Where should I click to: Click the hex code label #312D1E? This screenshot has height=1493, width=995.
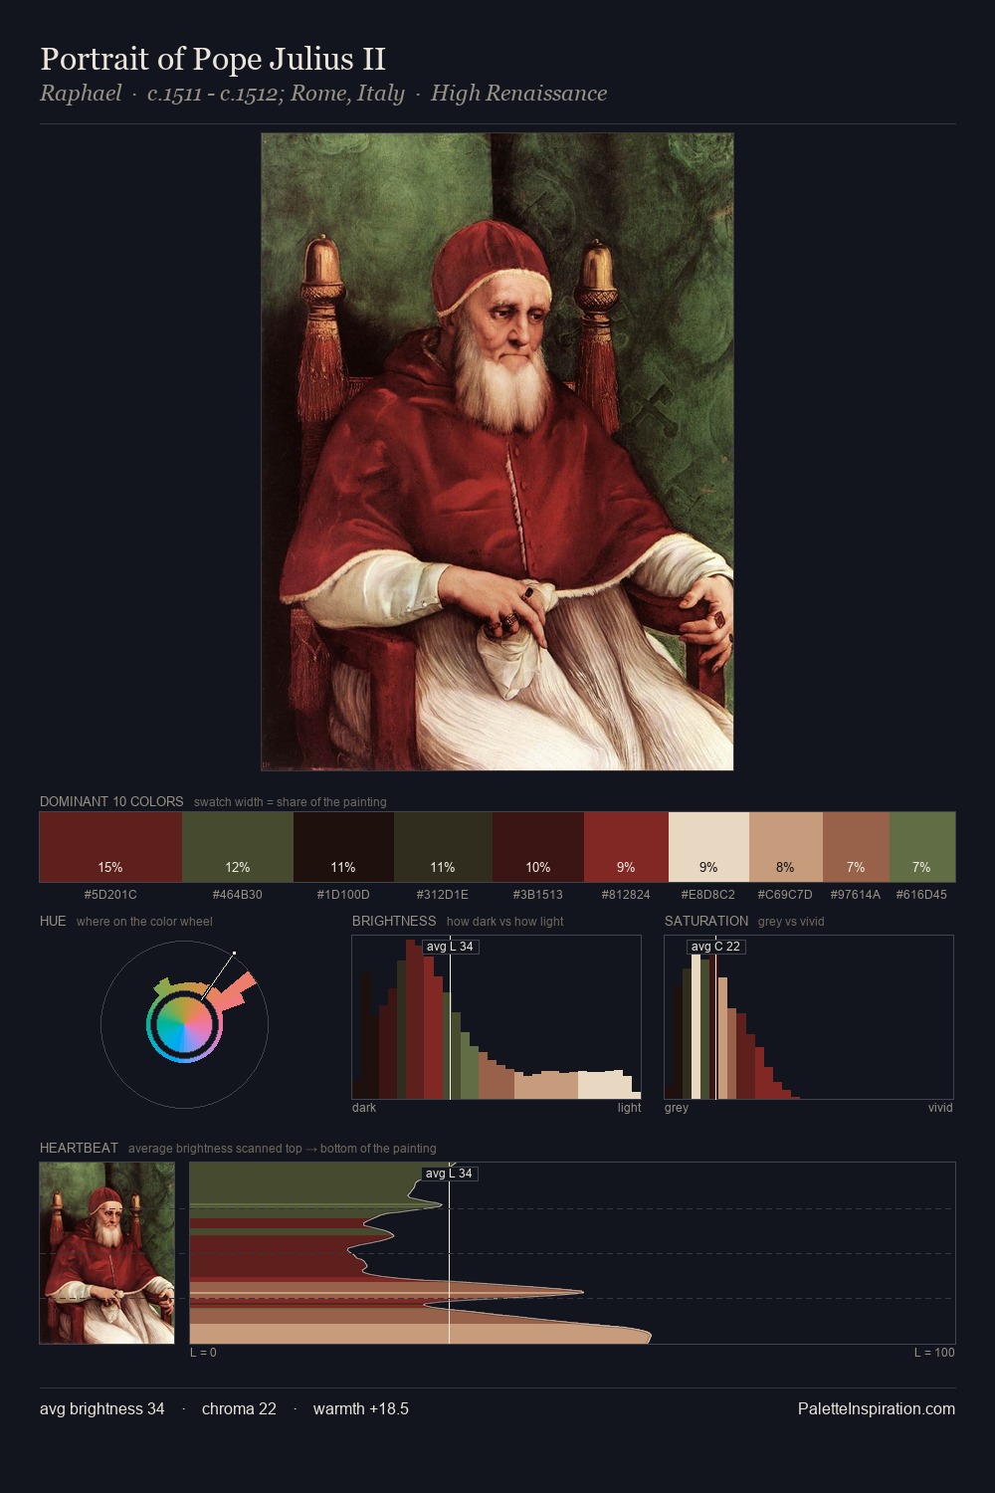point(443,895)
